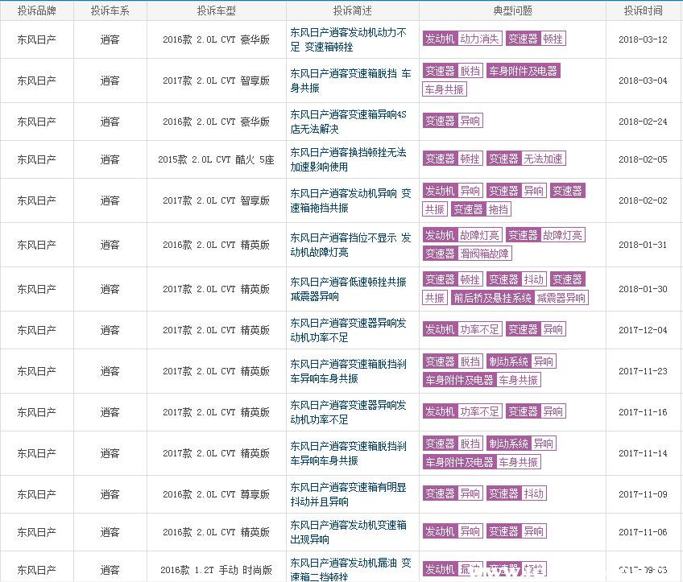Screen dimensions: 683x582
Task: Open complaint link 东风日产逍客发动机动力不足 变速箱顿挫
Action: [x=348, y=39]
